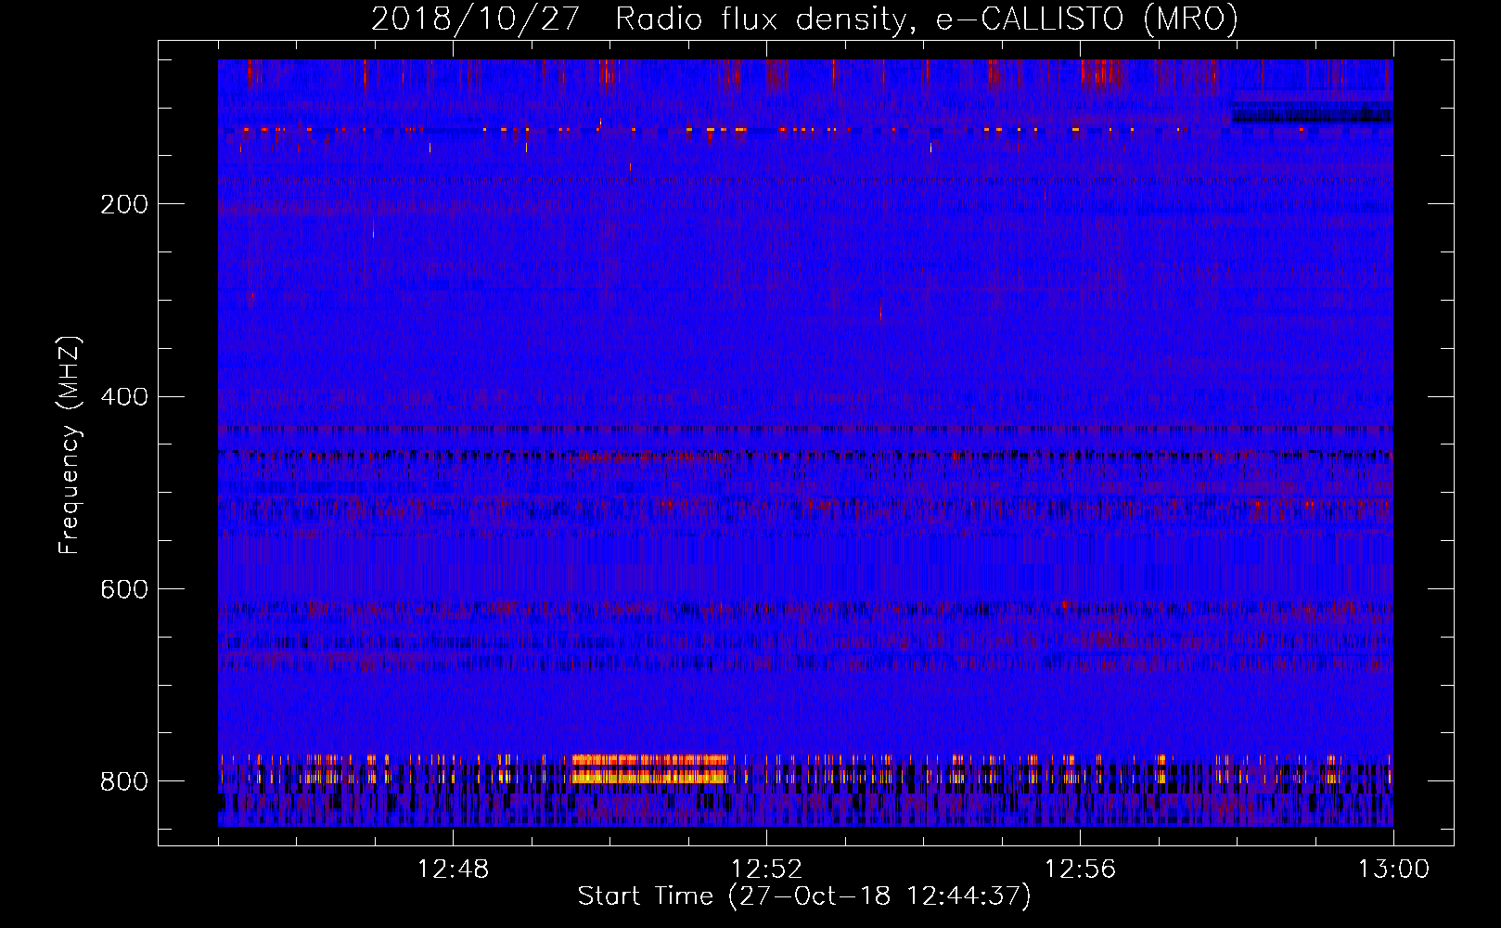This screenshot has height=928, width=1501.
Task: Click the plot title "Radio flux density, e-CALLISTO (MRO)"
Action: click(x=927, y=19)
